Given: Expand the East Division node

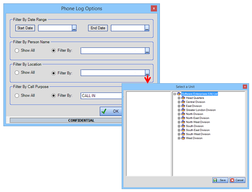Looking at the screenshot, I should pyautogui.click(x=179, y=106).
